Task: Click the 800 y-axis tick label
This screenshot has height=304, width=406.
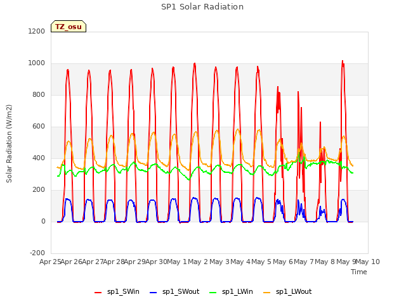Action: click(x=39, y=94)
